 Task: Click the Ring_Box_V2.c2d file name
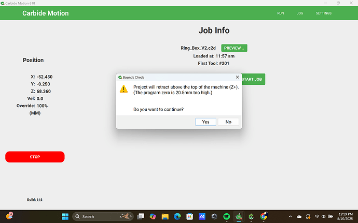click(198, 48)
